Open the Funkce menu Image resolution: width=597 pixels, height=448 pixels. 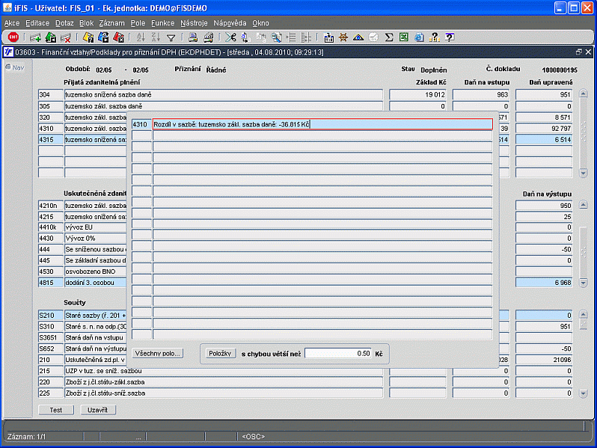[x=162, y=23]
